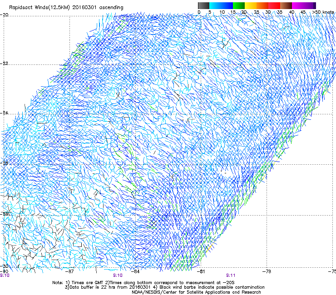Click the magenta 40-45 knots color segment
Screen dimensions: 336x295
[x=298, y=5]
